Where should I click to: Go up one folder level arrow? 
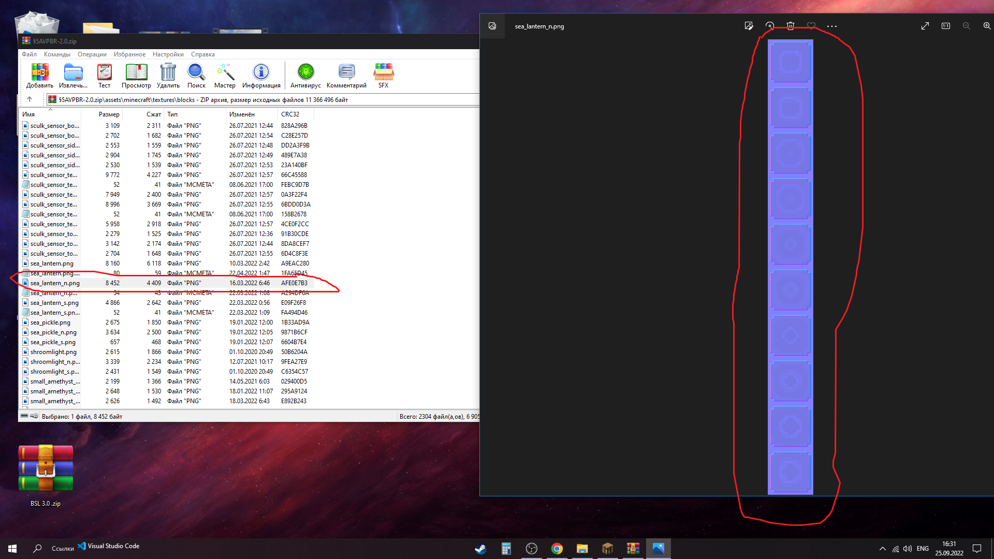tap(30, 99)
